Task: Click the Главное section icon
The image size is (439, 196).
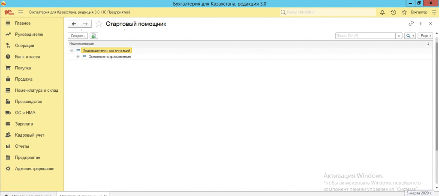Action: (8, 23)
